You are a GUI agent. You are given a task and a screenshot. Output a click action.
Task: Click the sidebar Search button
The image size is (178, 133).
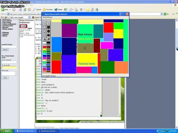5,49
